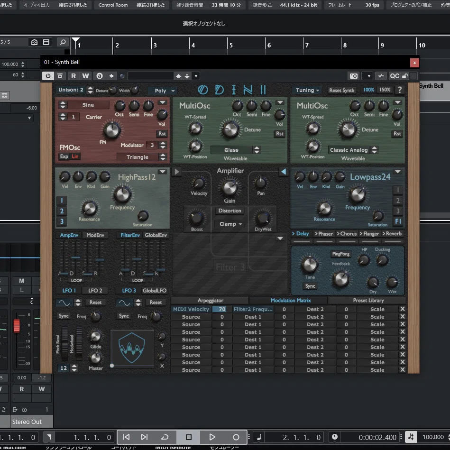
Task: Click the Filter2 Frequ... destination cell
Action: coord(253,309)
